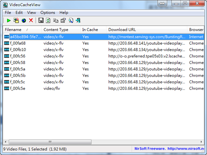Save selected items floppy disk icon
This screenshot has height=155, width=207.
(41, 20)
